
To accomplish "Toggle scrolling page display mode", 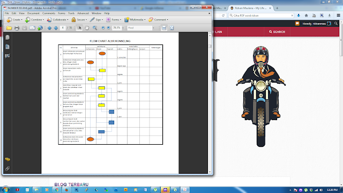I will 164,28.
